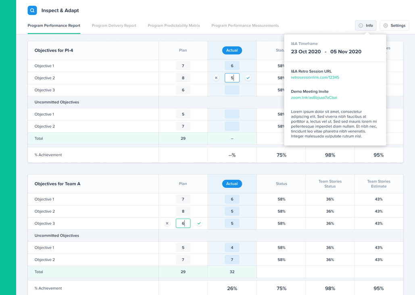The width and height of the screenshot is (415, 295).
Task: Click the Actual pill in Objectives for PI-4 table
Action: pyautogui.click(x=232, y=50)
